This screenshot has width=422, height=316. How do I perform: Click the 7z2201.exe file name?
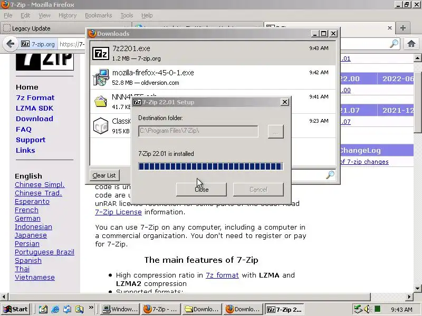(x=131, y=48)
